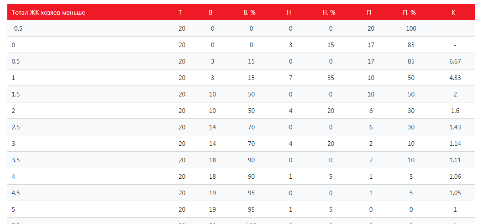
Task: Click the "К" column header
Action: pyautogui.click(x=453, y=12)
